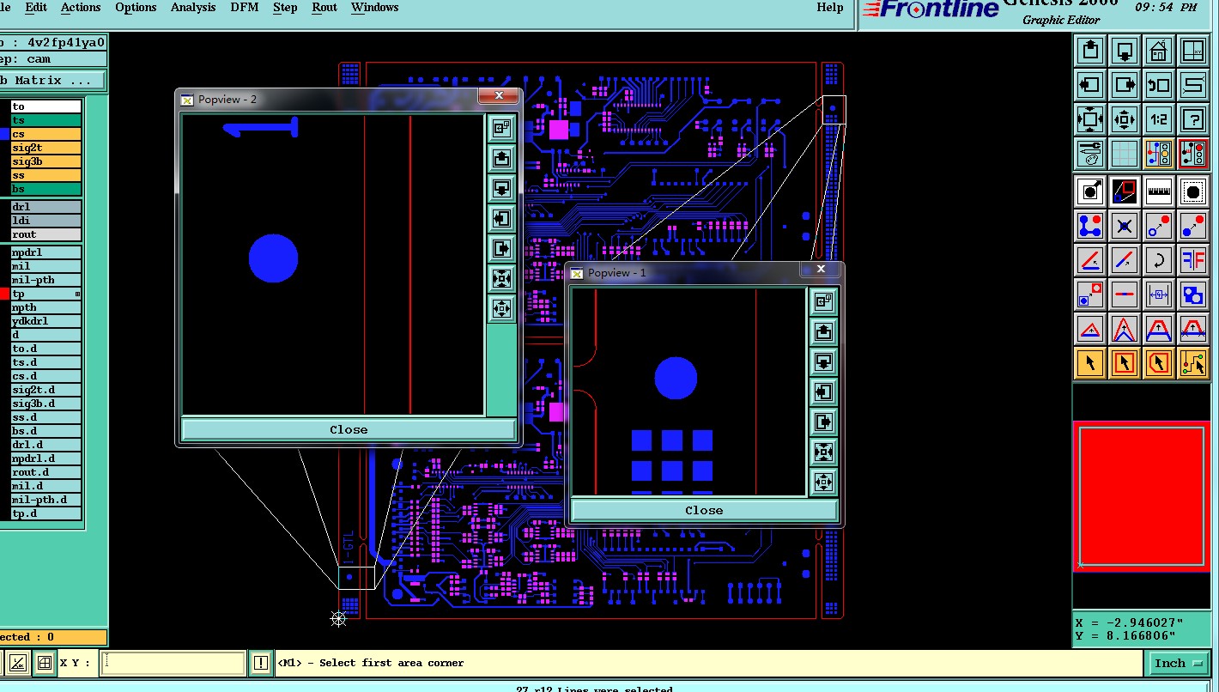This screenshot has width=1219, height=692.
Task: Open the Help menu
Action: [x=829, y=8]
